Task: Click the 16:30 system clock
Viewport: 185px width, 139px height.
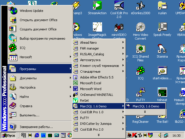Action: click(177, 136)
